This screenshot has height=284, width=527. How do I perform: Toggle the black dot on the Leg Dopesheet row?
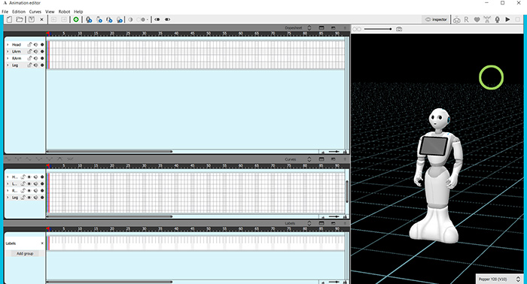click(x=42, y=65)
